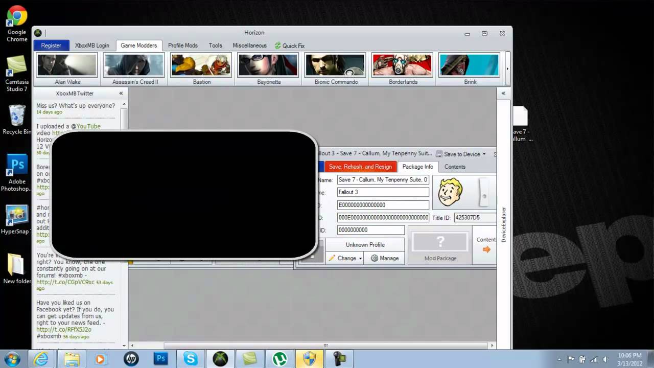Open the New folder desktop icon

pyautogui.click(x=17, y=269)
